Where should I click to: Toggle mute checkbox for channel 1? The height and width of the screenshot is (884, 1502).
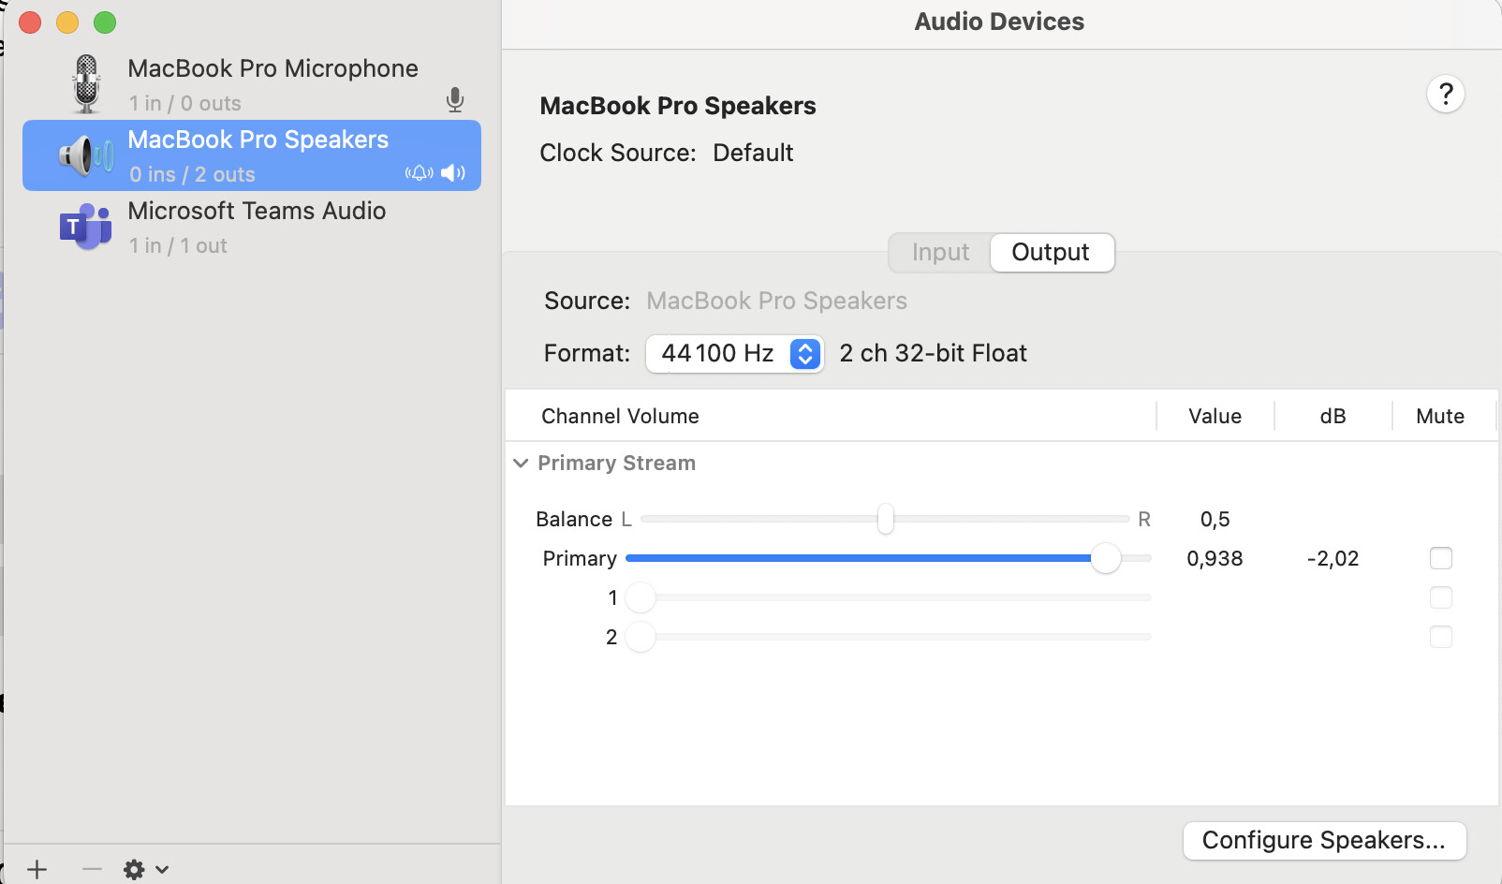click(x=1440, y=597)
